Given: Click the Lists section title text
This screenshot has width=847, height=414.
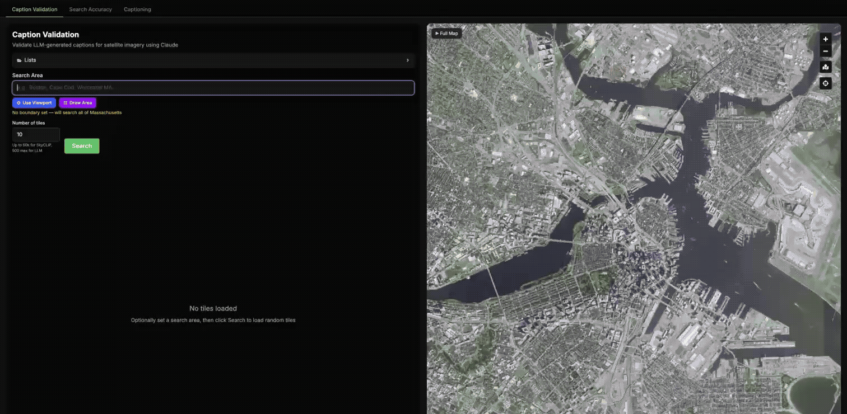Looking at the screenshot, I should pos(30,60).
